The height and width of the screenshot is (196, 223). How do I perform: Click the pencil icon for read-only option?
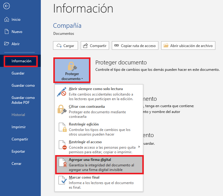[x=62, y=92]
